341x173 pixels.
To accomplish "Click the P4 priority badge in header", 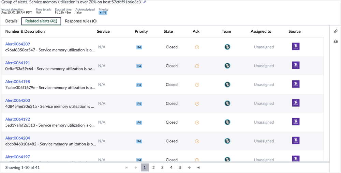I will point(103,13).
